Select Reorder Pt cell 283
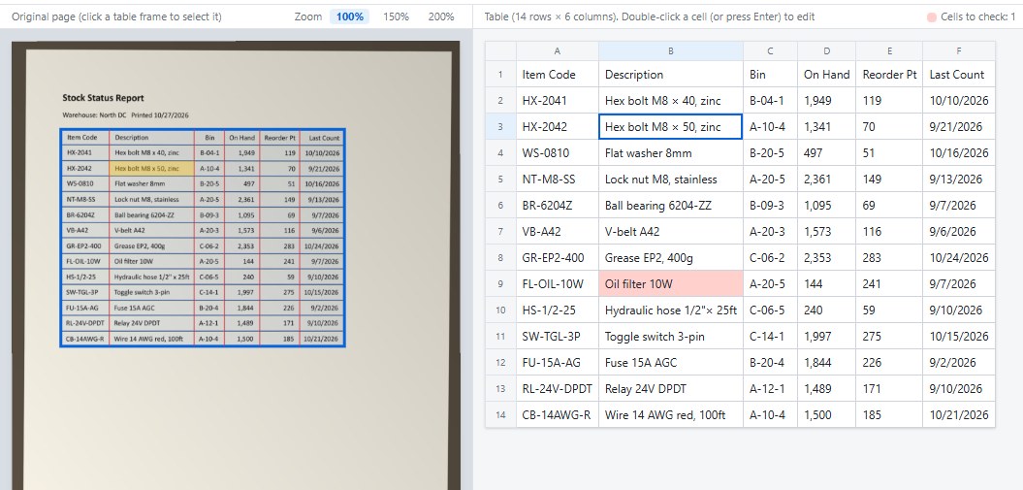This screenshot has width=1023, height=490. [889, 258]
